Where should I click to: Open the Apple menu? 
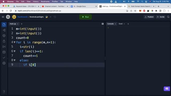pyautogui.click(x=3, y=2)
